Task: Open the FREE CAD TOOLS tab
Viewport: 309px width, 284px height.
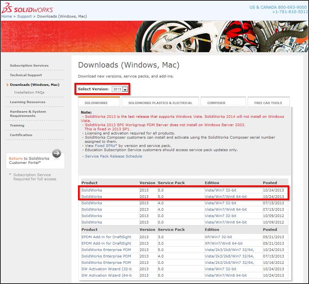Action: click(268, 103)
